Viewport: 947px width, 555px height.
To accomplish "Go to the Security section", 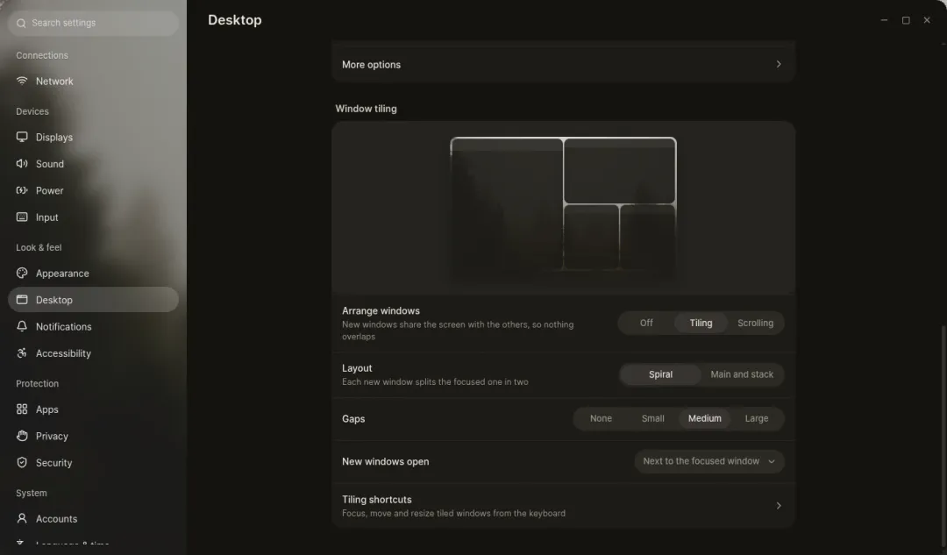I will [93, 463].
